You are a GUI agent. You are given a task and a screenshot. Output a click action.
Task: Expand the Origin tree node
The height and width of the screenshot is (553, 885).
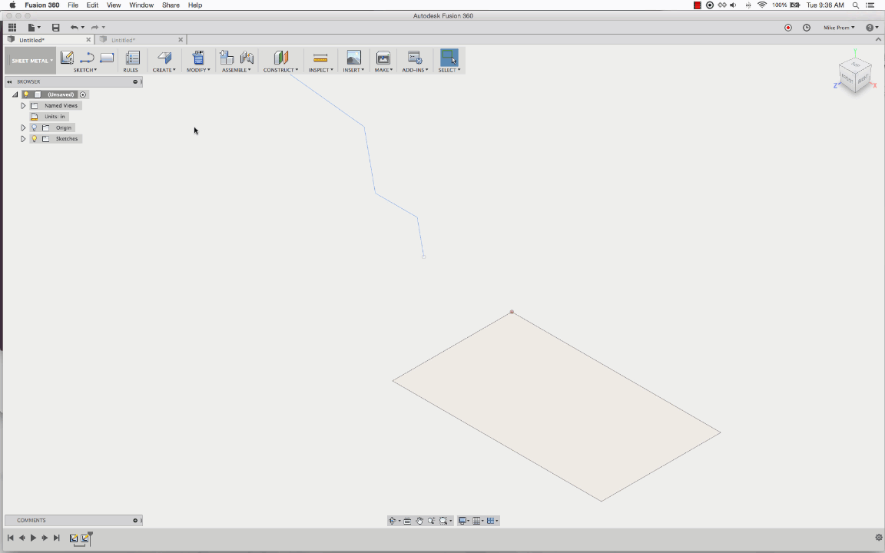click(23, 127)
